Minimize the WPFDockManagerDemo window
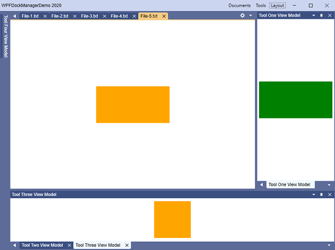This screenshot has width=335, height=250. pos(294,6)
